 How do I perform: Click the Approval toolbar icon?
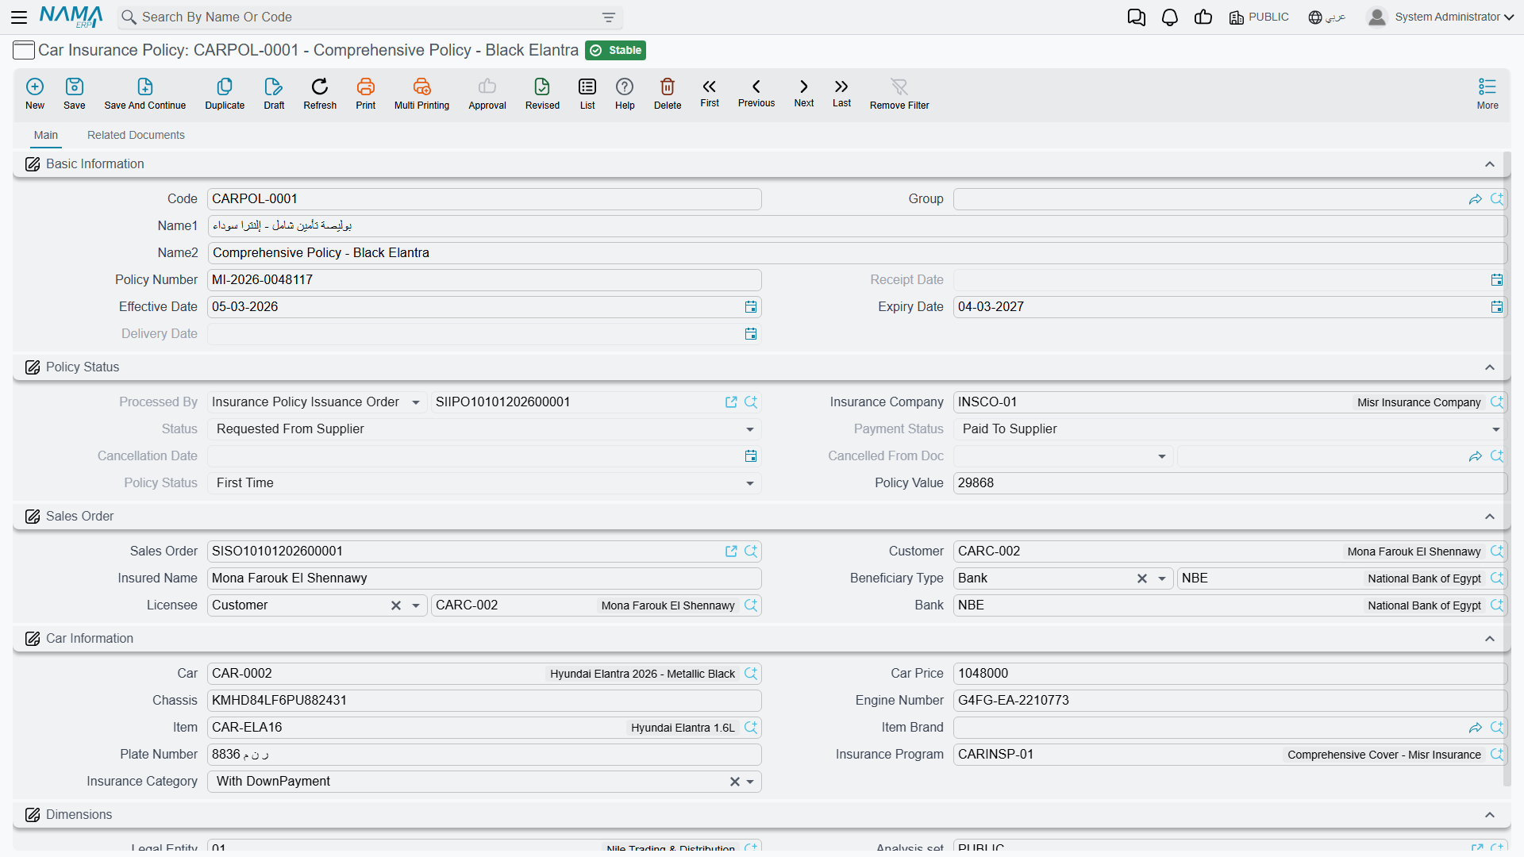pos(487,93)
